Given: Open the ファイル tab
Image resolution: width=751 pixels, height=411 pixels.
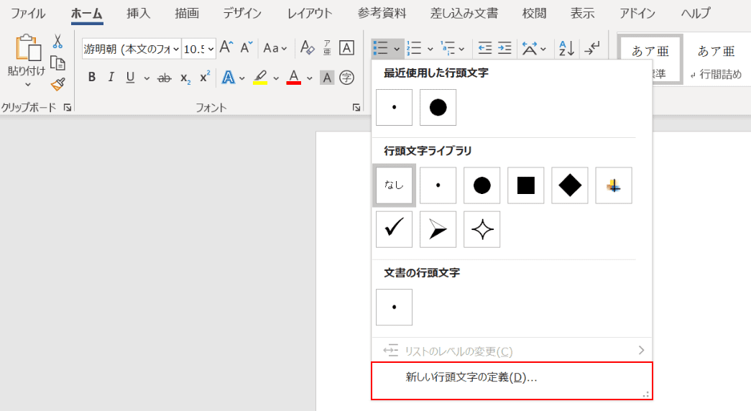Looking at the screenshot, I should 28,14.
